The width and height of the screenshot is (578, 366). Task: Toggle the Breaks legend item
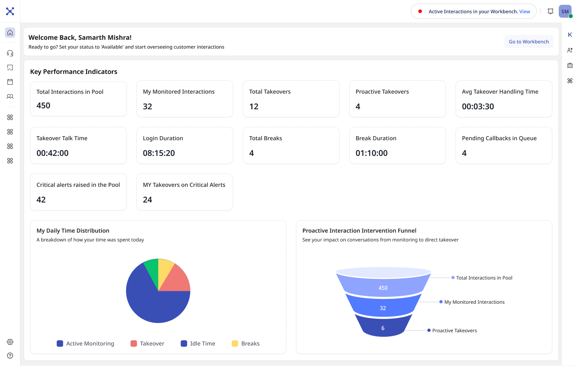(x=246, y=344)
